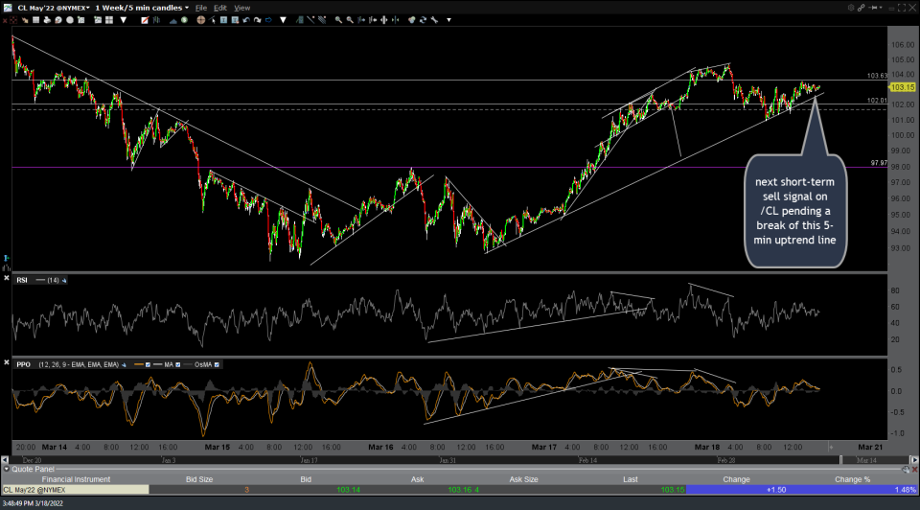The height and width of the screenshot is (510, 920).
Task: Click the green circle toolbar icon
Action: click(184, 20)
